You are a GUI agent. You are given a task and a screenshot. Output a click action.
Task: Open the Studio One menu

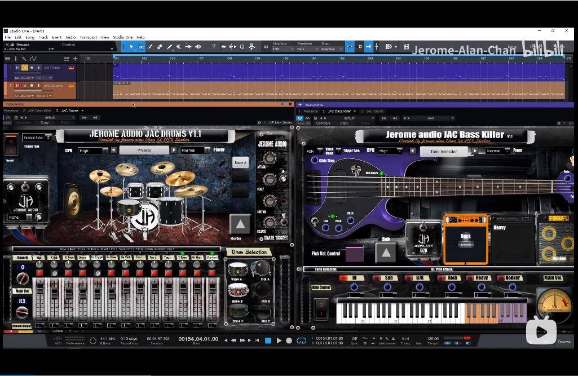tap(123, 37)
